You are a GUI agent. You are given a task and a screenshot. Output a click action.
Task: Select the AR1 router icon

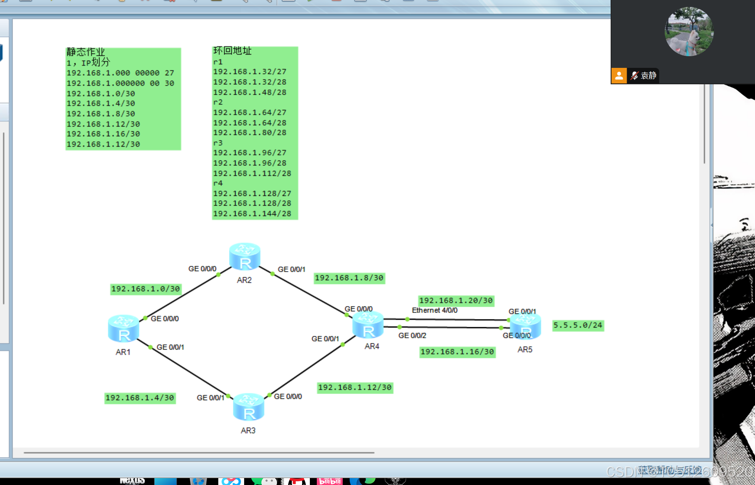click(x=123, y=329)
